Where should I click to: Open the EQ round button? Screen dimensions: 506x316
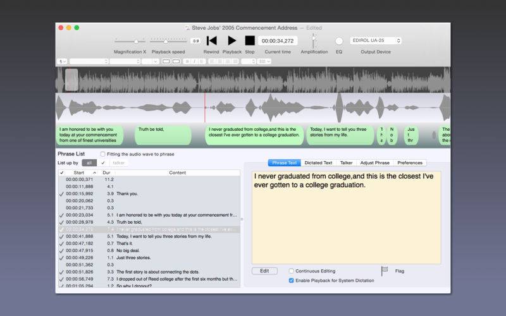coord(339,41)
